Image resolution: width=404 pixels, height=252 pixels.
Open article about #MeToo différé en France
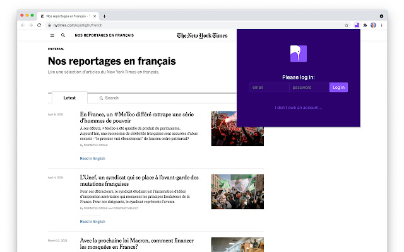137,118
